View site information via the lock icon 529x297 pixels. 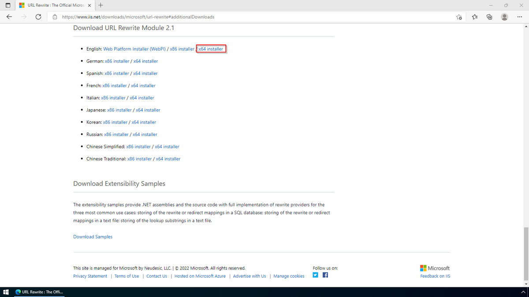pos(54,17)
